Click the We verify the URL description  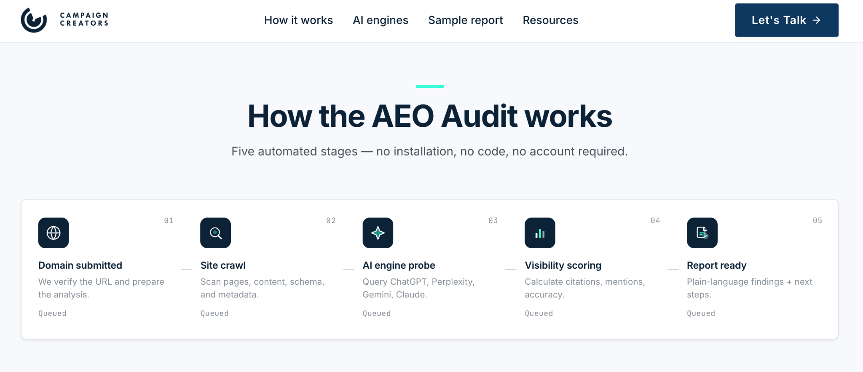[x=101, y=288]
